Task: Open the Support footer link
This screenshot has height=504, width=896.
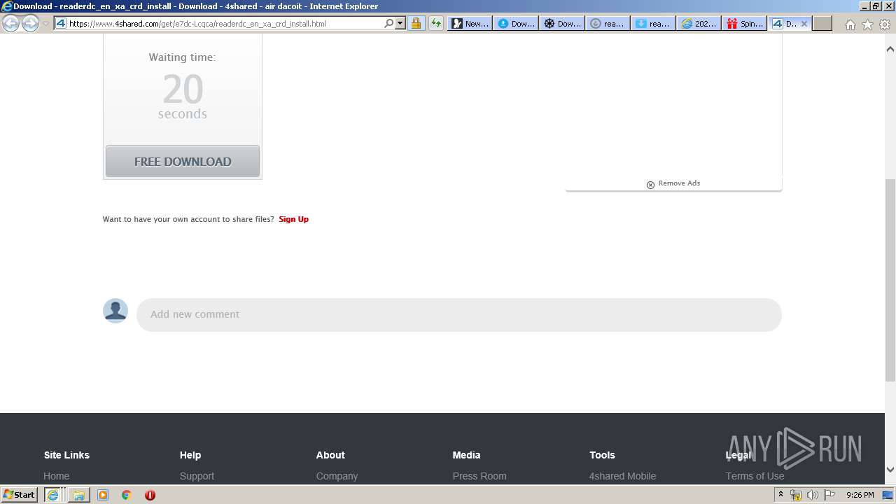Action: click(x=197, y=476)
